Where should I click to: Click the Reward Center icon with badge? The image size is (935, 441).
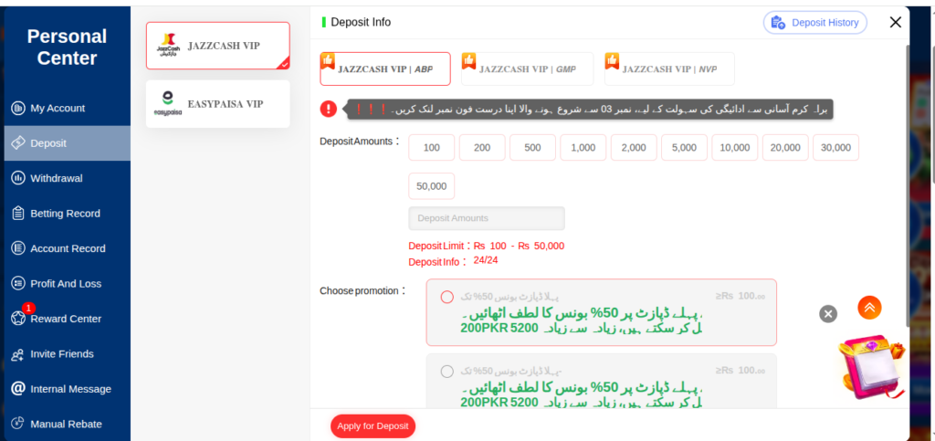[18, 319]
